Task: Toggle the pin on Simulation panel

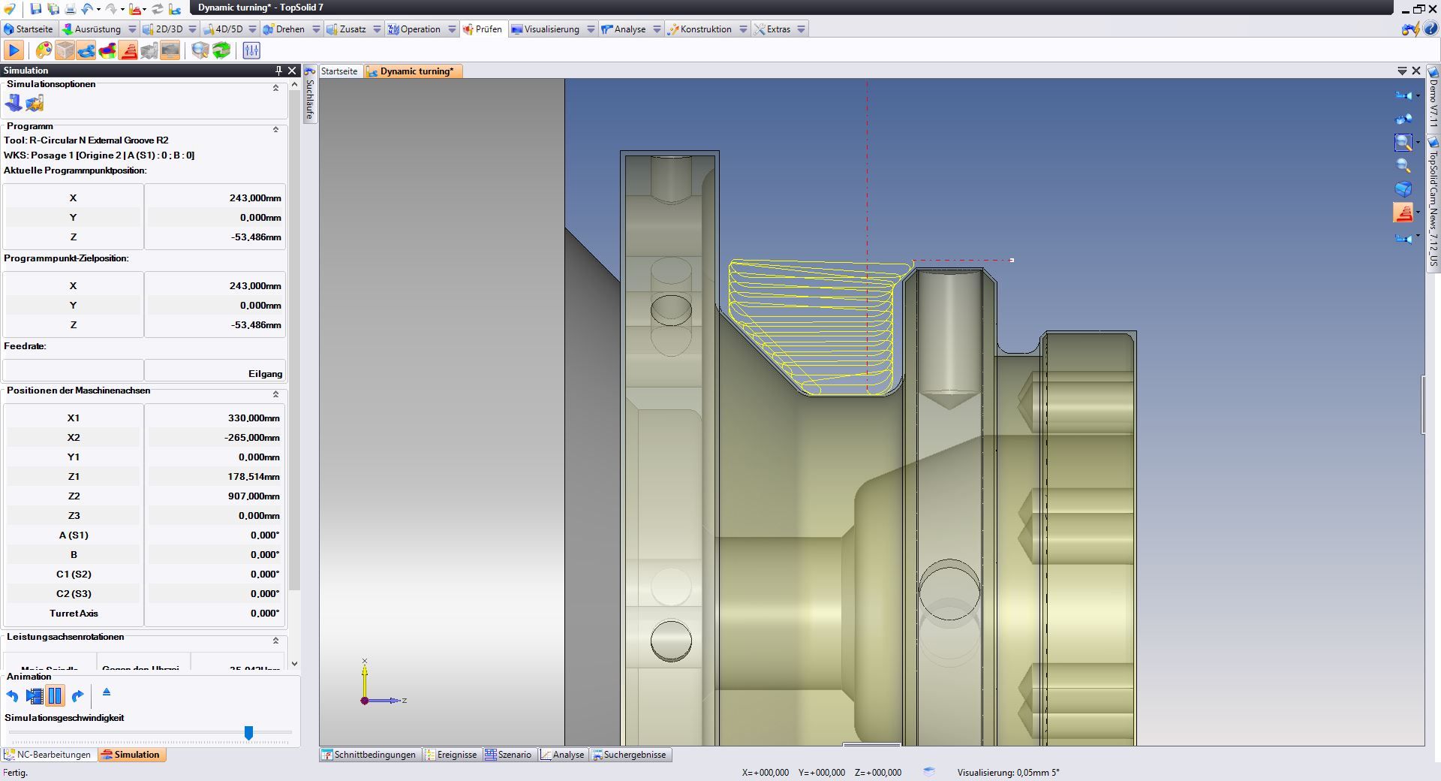Action: [x=278, y=71]
